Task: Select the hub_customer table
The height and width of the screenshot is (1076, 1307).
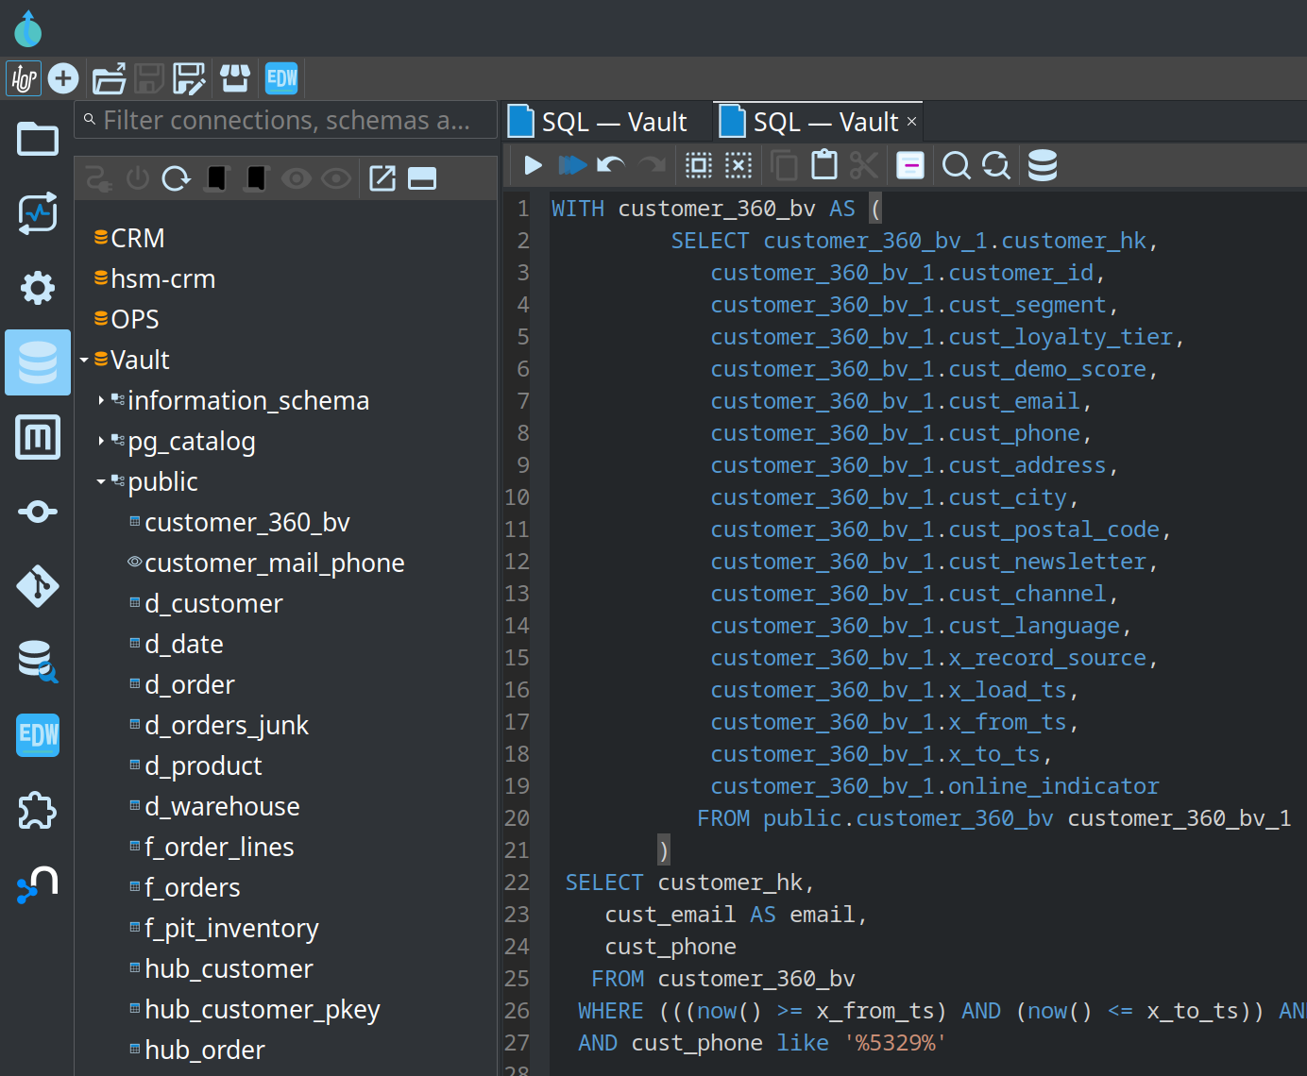Action: tap(229, 968)
